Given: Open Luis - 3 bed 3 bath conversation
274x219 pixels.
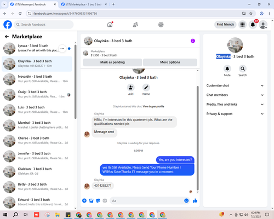Looking at the screenshot, I should click(37, 110).
